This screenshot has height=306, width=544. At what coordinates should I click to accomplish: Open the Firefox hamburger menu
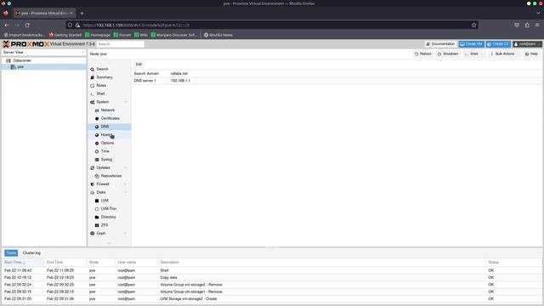(537, 25)
